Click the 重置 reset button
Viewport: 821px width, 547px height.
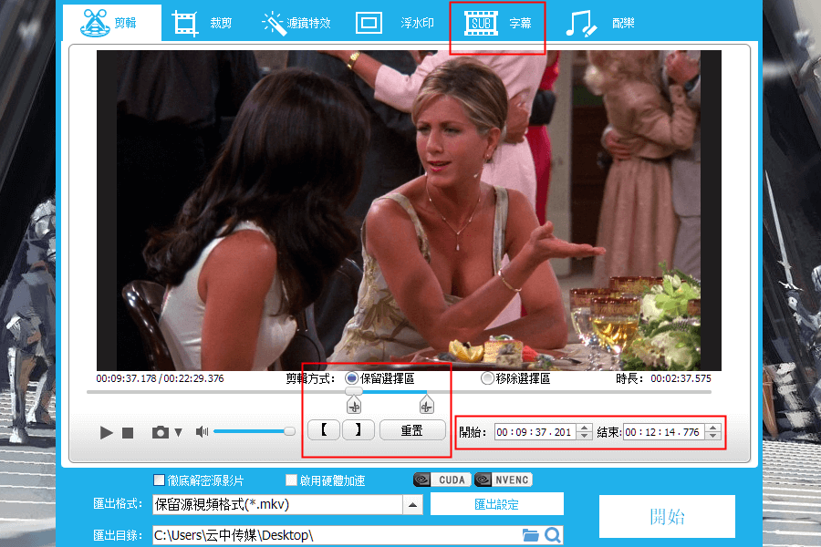(412, 430)
